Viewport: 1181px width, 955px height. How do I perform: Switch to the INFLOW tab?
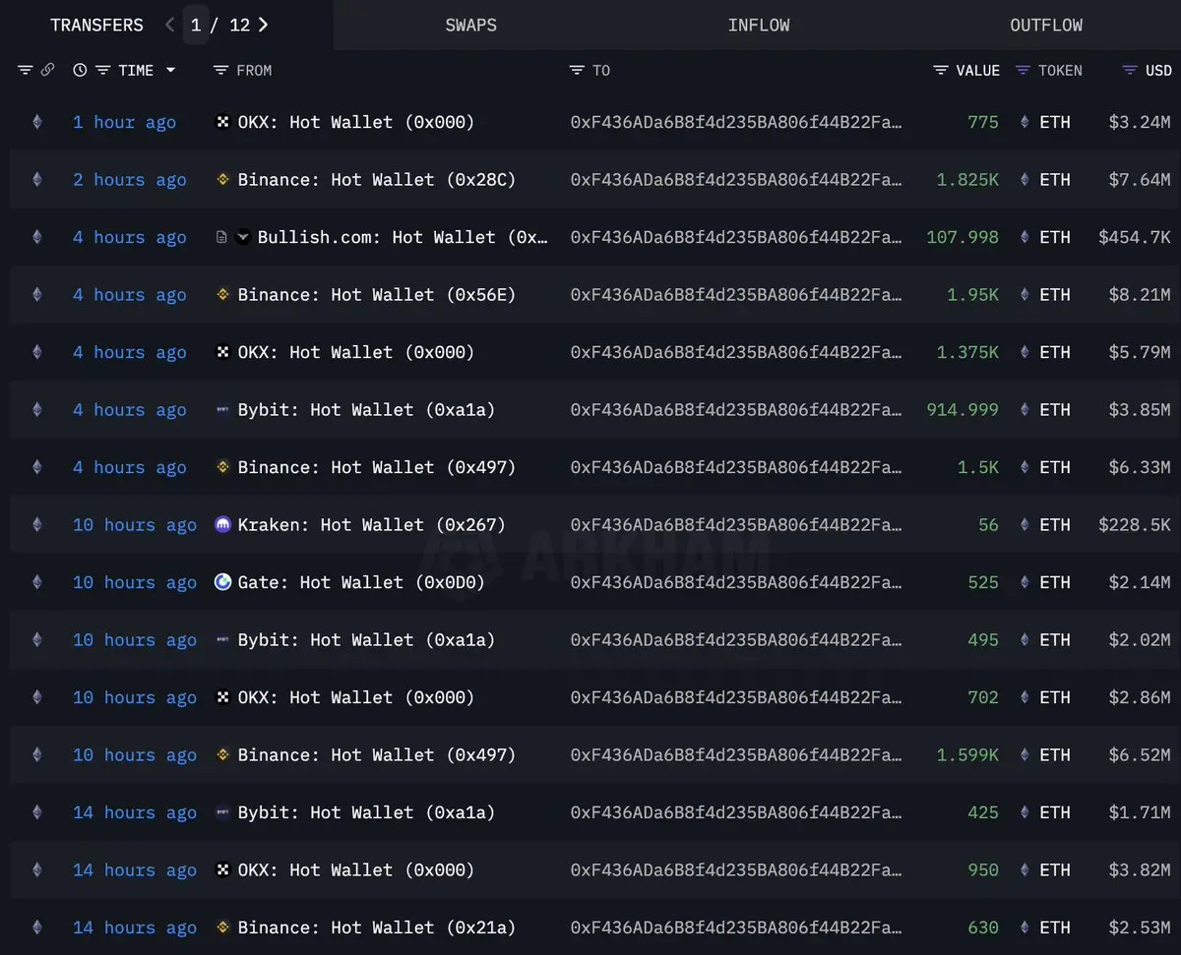tap(759, 25)
